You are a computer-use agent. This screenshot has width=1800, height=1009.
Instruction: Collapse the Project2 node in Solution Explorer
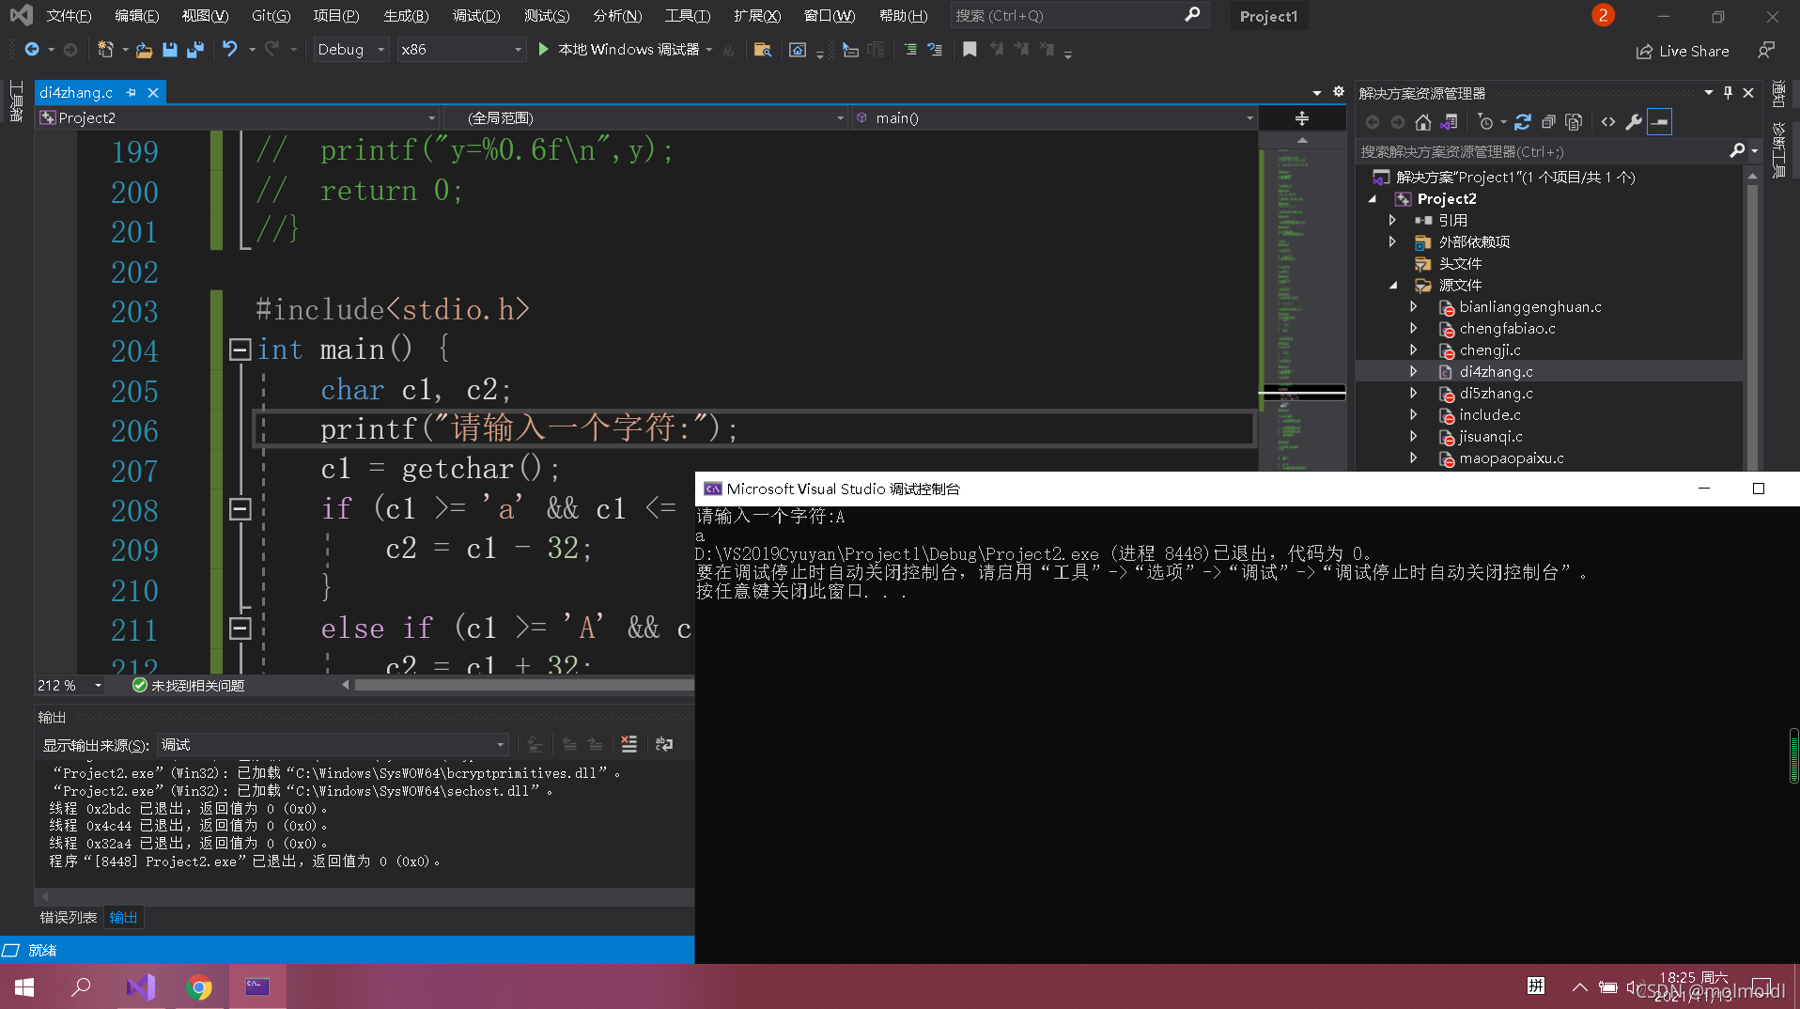point(1373,199)
